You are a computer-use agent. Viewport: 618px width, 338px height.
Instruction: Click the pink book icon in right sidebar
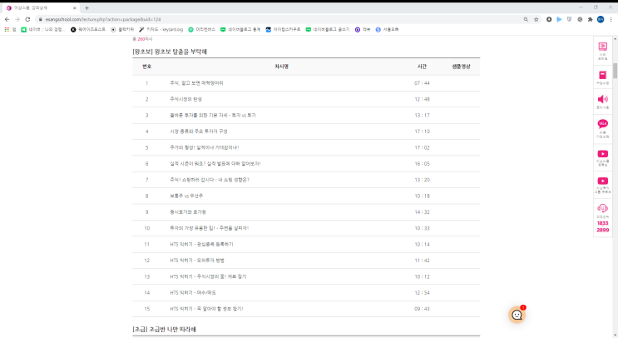click(603, 75)
